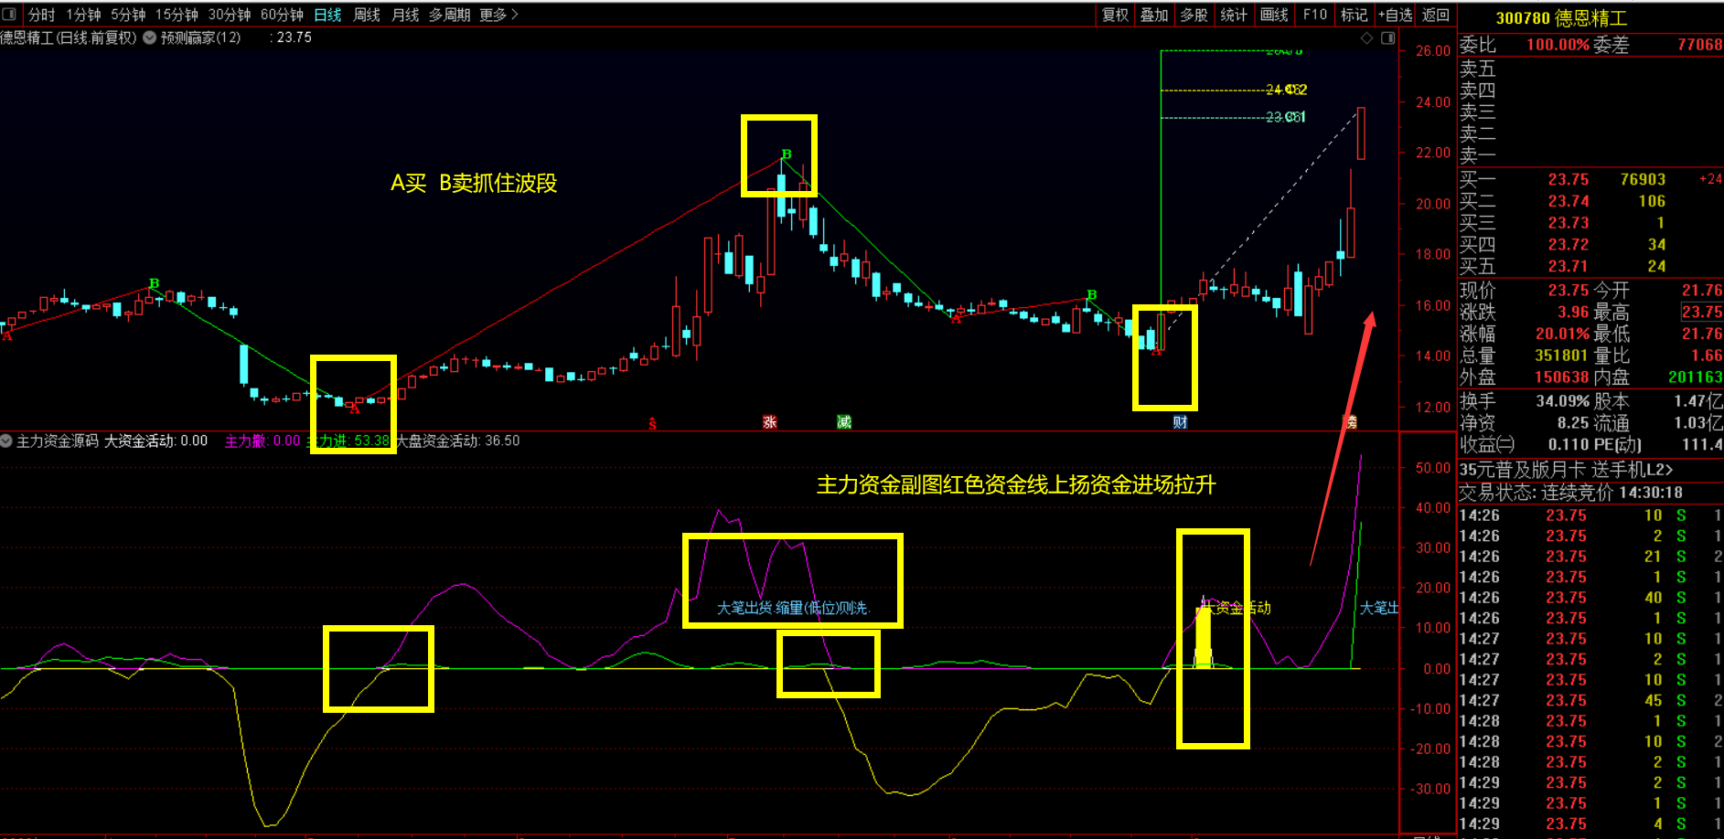Click the stock title 300780 德恩精工
This screenshot has width=1724, height=839.
[1561, 18]
